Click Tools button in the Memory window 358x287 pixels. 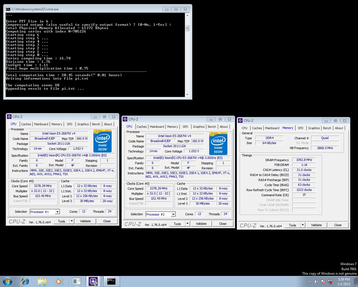coord(293,225)
